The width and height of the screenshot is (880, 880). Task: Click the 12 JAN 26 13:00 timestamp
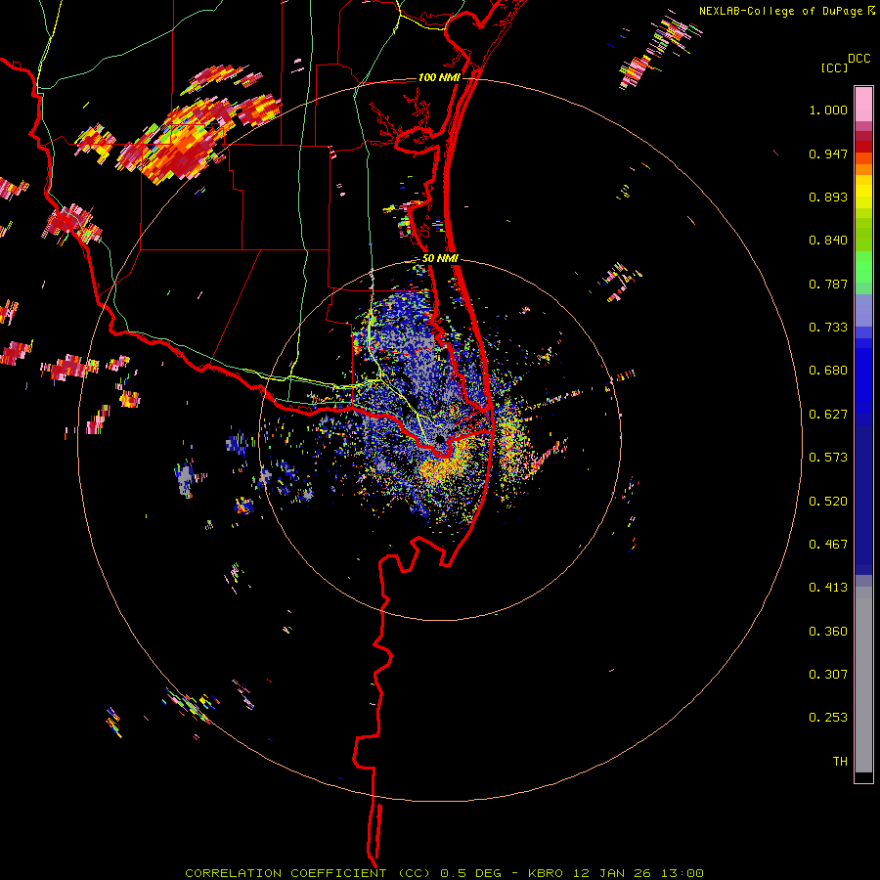[x=638, y=873]
